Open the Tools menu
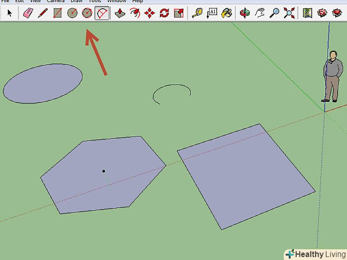 click(95, 1)
